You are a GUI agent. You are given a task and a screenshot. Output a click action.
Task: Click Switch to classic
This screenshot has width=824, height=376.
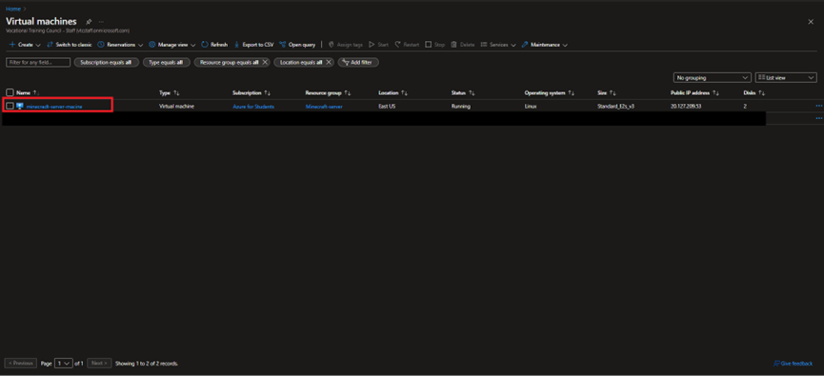click(x=70, y=45)
